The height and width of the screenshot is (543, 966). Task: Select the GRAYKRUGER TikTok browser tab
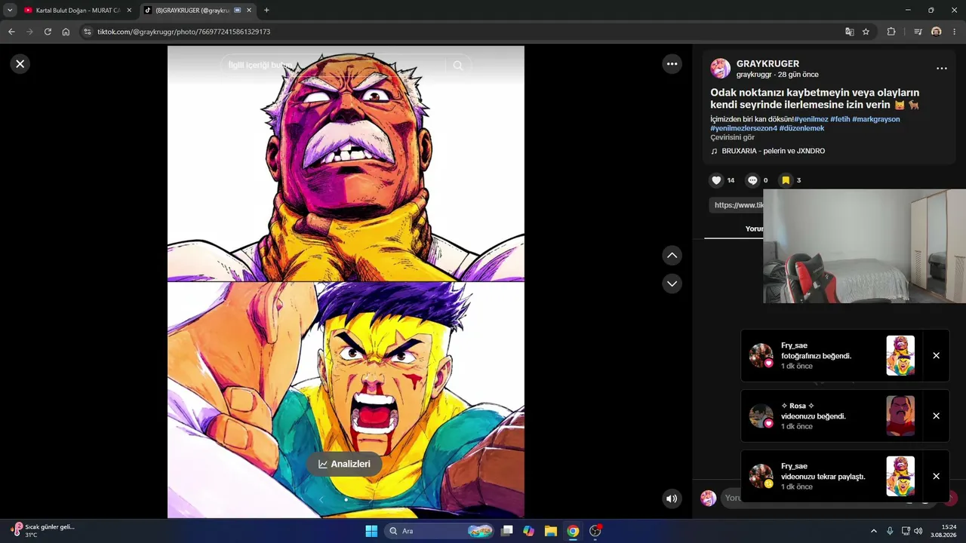[x=198, y=11]
